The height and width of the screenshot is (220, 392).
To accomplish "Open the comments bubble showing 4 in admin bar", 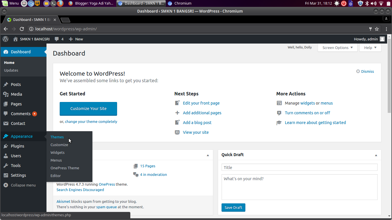I will point(59,39).
